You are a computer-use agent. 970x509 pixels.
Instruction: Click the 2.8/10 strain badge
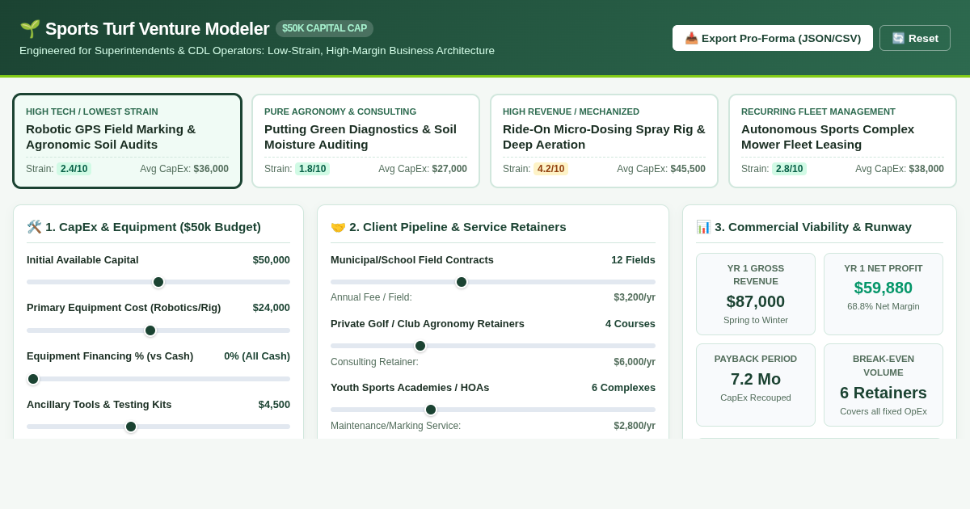point(789,169)
